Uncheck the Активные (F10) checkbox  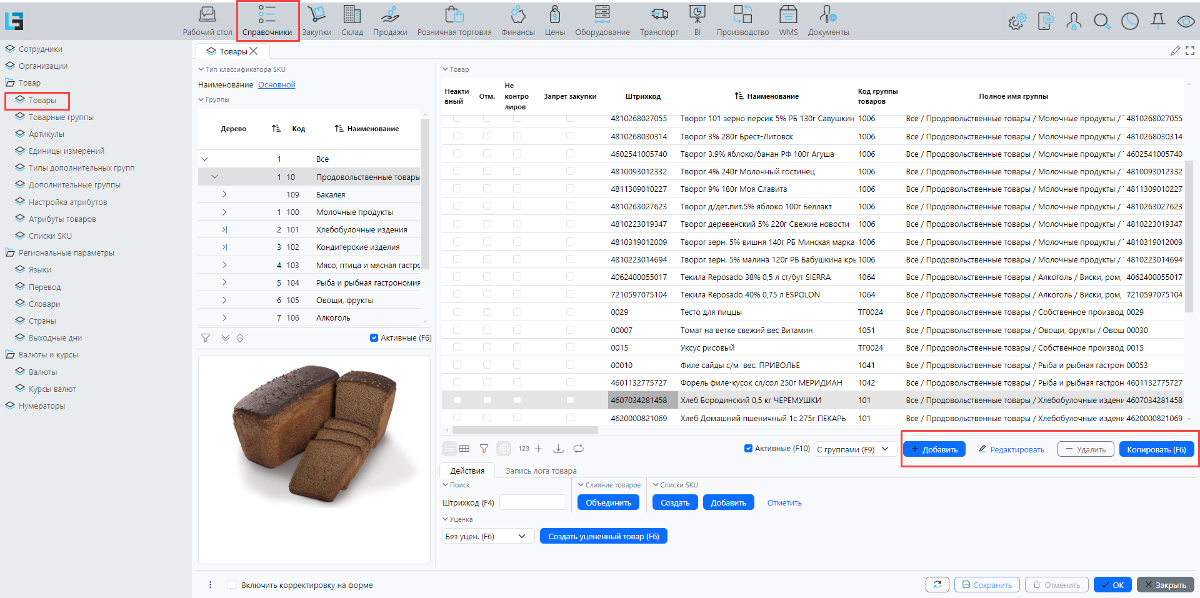(x=748, y=449)
